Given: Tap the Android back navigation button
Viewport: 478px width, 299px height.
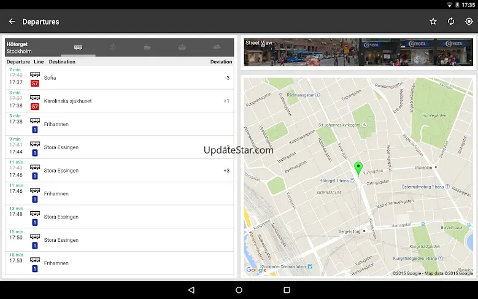Looking at the screenshot, I should coord(191,290).
